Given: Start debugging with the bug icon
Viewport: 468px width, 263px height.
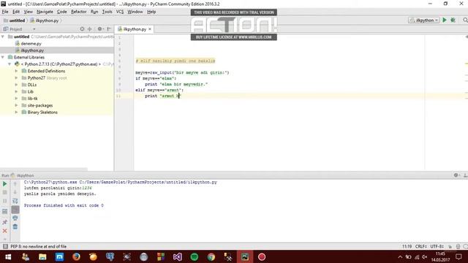Looking at the screenshot, I should coord(453,20).
